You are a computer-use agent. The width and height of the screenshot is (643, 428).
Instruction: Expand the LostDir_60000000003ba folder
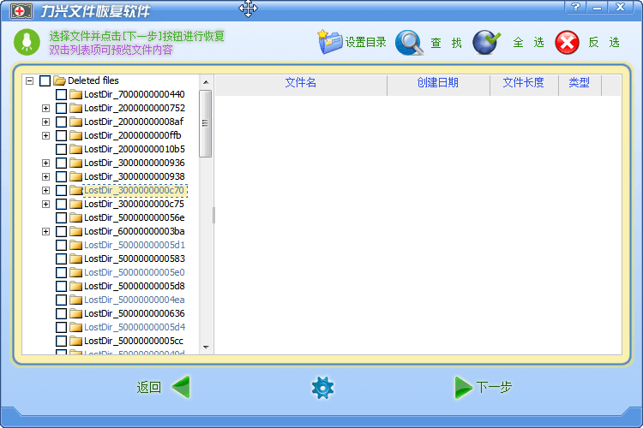point(45,231)
